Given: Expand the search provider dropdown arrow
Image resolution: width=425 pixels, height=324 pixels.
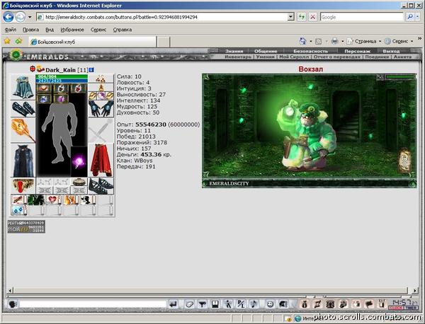Looking at the screenshot, I should click(x=416, y=17).
